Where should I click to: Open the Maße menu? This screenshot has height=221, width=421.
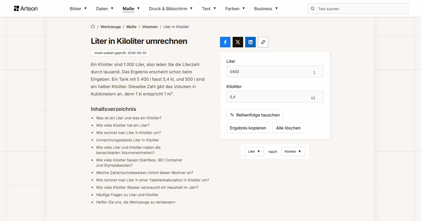[131, 8]
